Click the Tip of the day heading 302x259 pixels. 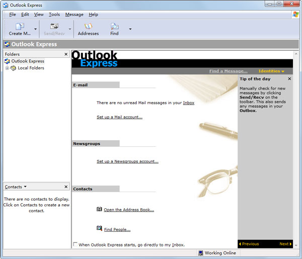point(255,79)
